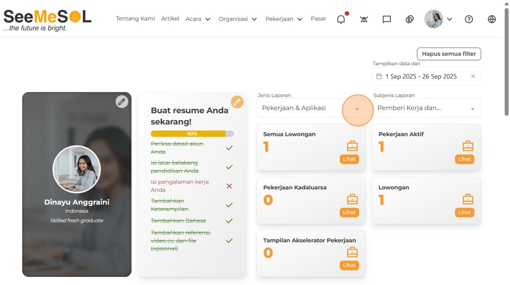
Task: Open the Organisasi menu
Action: (238, 19)
